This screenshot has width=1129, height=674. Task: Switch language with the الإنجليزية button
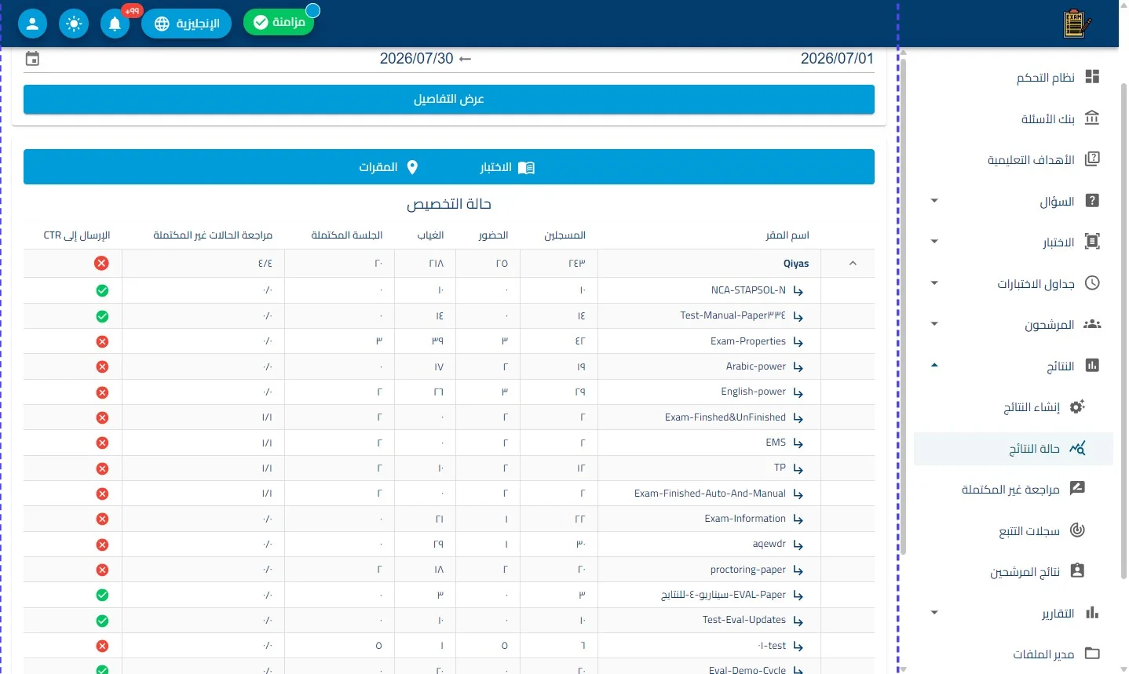(x=187, y=24)
